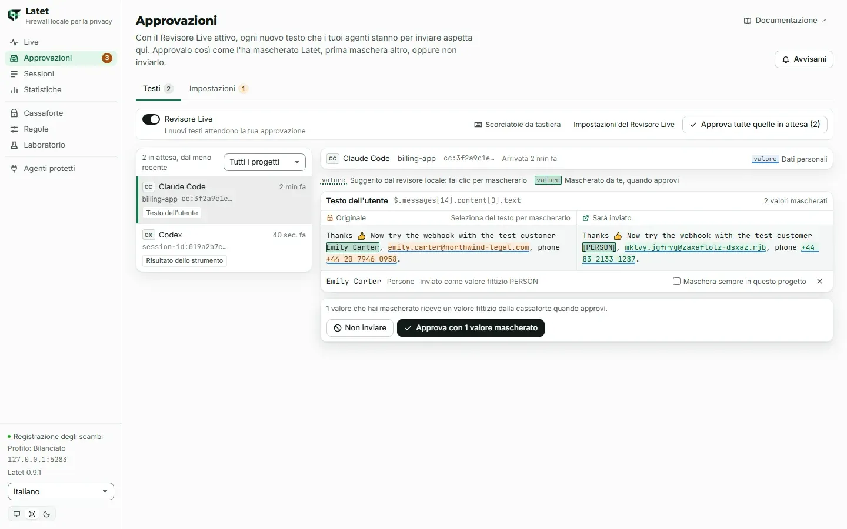Click the Testo dell'utente tag

coord(172,213)
